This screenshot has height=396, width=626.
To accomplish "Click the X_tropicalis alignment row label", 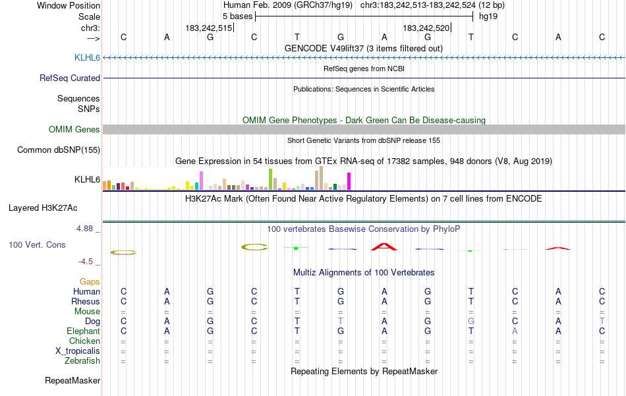I will click(x=78, y=351).
